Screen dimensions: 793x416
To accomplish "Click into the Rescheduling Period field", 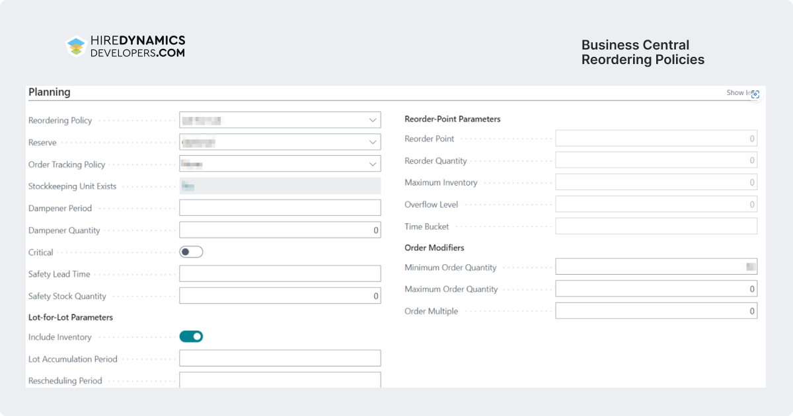I will tap(280, 380).
